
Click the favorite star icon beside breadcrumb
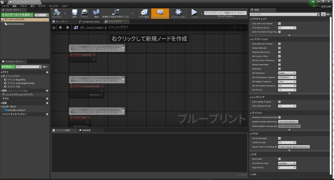[54, 28]
